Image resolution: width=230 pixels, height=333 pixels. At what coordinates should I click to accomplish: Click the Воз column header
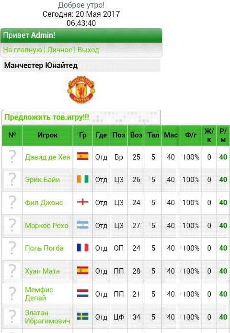136,135
